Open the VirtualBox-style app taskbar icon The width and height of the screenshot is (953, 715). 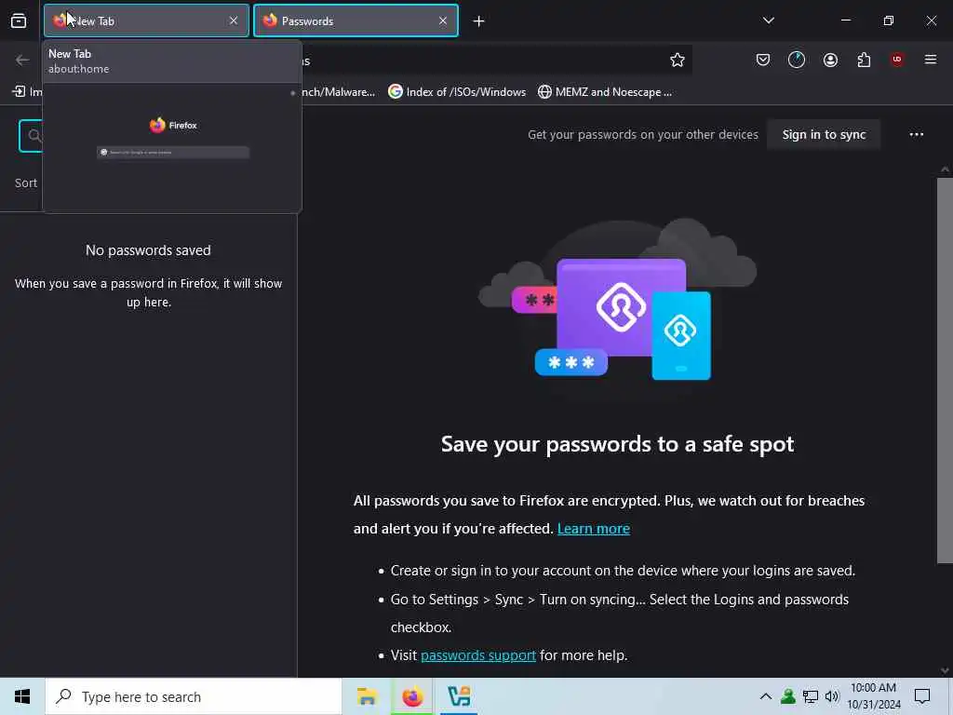pos(459,696)
